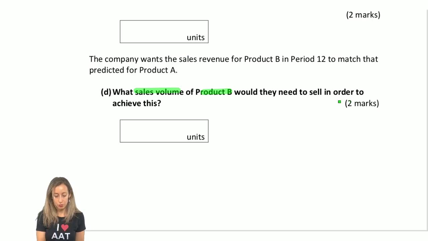
Task: Click the presenter's face in video overlay
Action: tap(60, 194)
